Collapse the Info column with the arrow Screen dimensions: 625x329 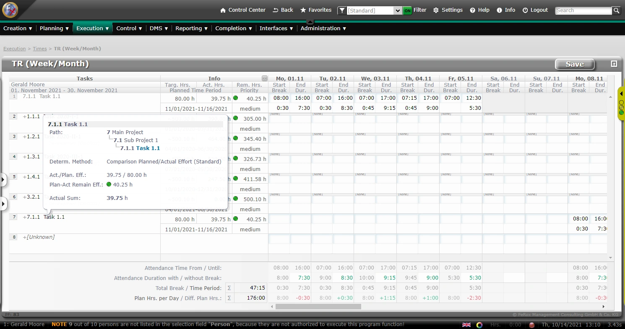tap(264, 78)
